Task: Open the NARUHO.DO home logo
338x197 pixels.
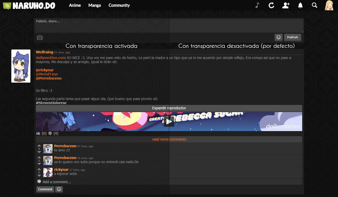Action: (x=29, y=5)
